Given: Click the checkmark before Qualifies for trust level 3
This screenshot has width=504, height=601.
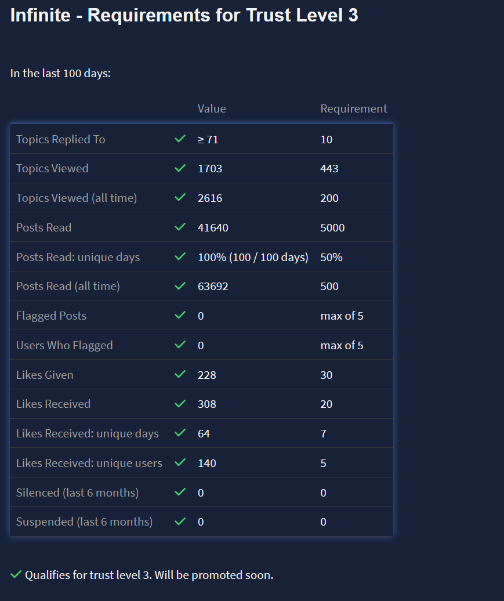Looking at the screenshot, I should [16, 575].
